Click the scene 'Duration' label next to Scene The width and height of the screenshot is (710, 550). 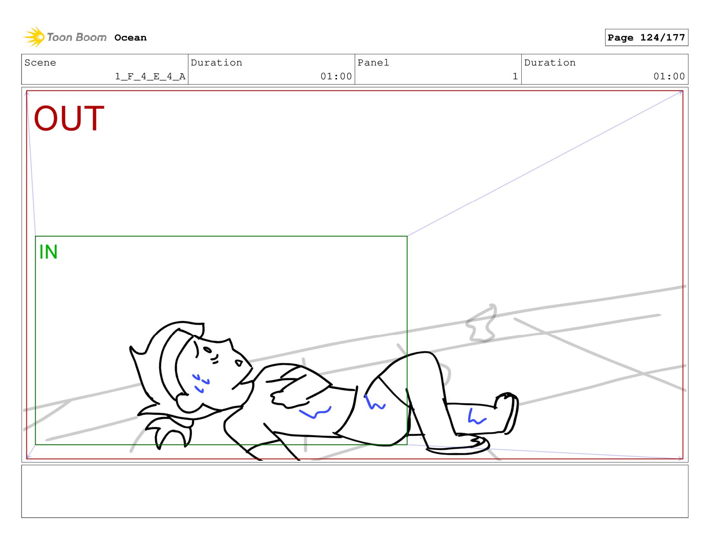coord(216,62)
